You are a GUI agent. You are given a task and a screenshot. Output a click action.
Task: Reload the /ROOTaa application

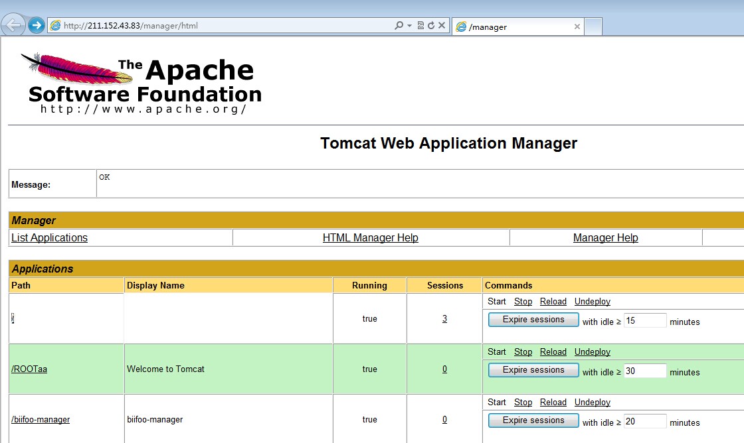553,351
